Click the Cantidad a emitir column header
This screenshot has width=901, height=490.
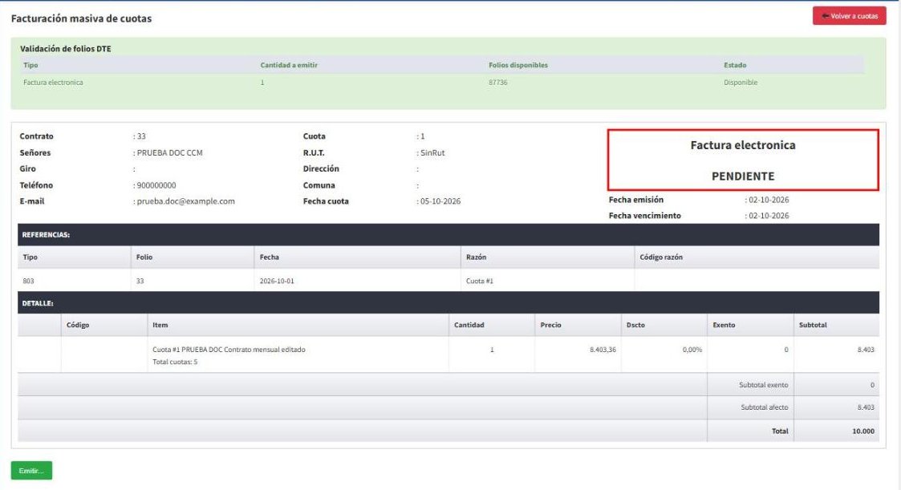pyautogui.click(x=289, y=65)
